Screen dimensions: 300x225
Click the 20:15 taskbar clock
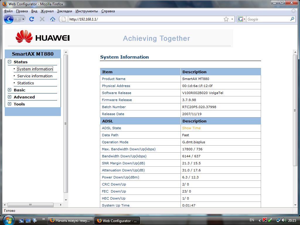292,220
